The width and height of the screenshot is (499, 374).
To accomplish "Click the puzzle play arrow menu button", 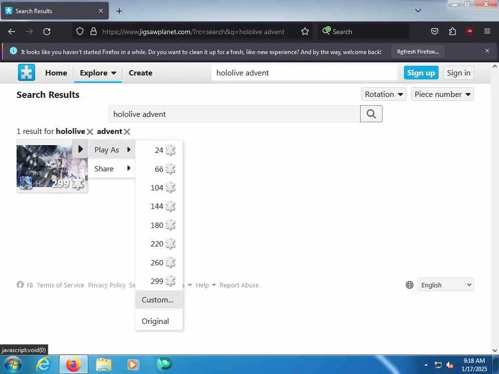I will coord(80,149).
